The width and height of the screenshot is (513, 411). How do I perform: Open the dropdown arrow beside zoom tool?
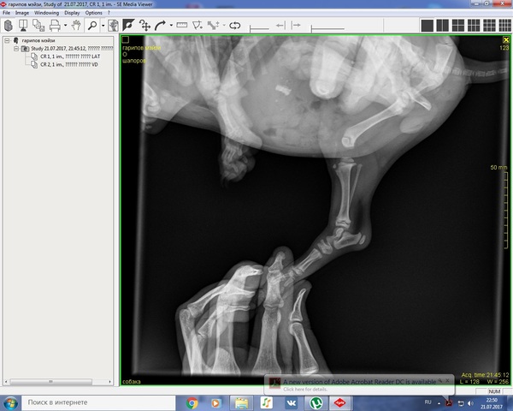coord(103,26)
